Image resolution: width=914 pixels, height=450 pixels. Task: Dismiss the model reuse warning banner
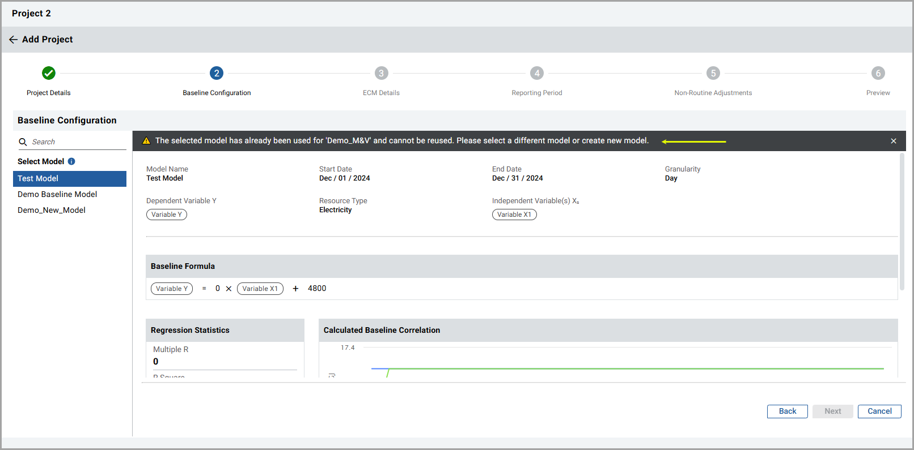point(894,141)
